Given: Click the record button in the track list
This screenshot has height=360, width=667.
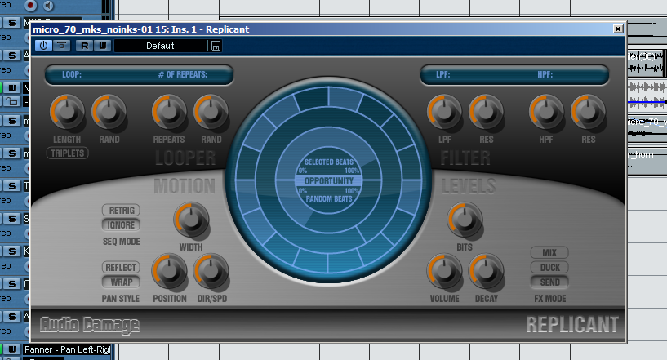Looking at the screenshot, I should [31, 6].
